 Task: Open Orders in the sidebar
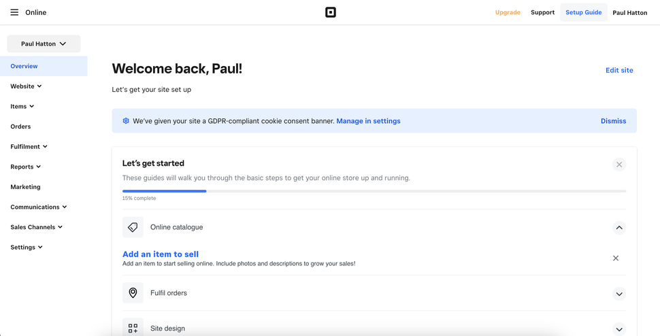pyautogui.click(x=20, y=127)
